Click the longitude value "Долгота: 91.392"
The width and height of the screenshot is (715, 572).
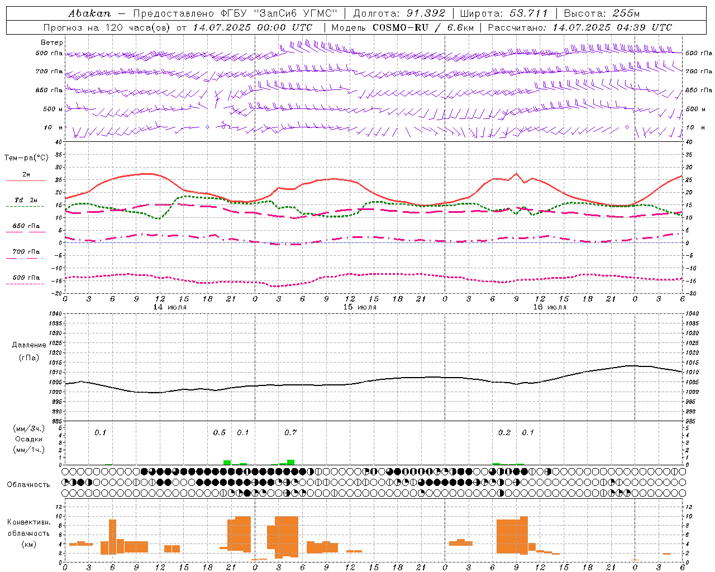click(x=399, y=13)
